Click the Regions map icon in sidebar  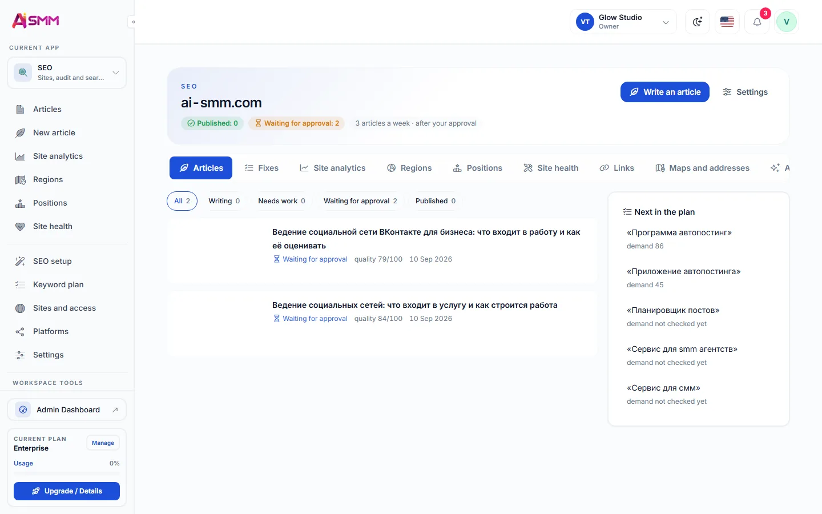[20, 179]
